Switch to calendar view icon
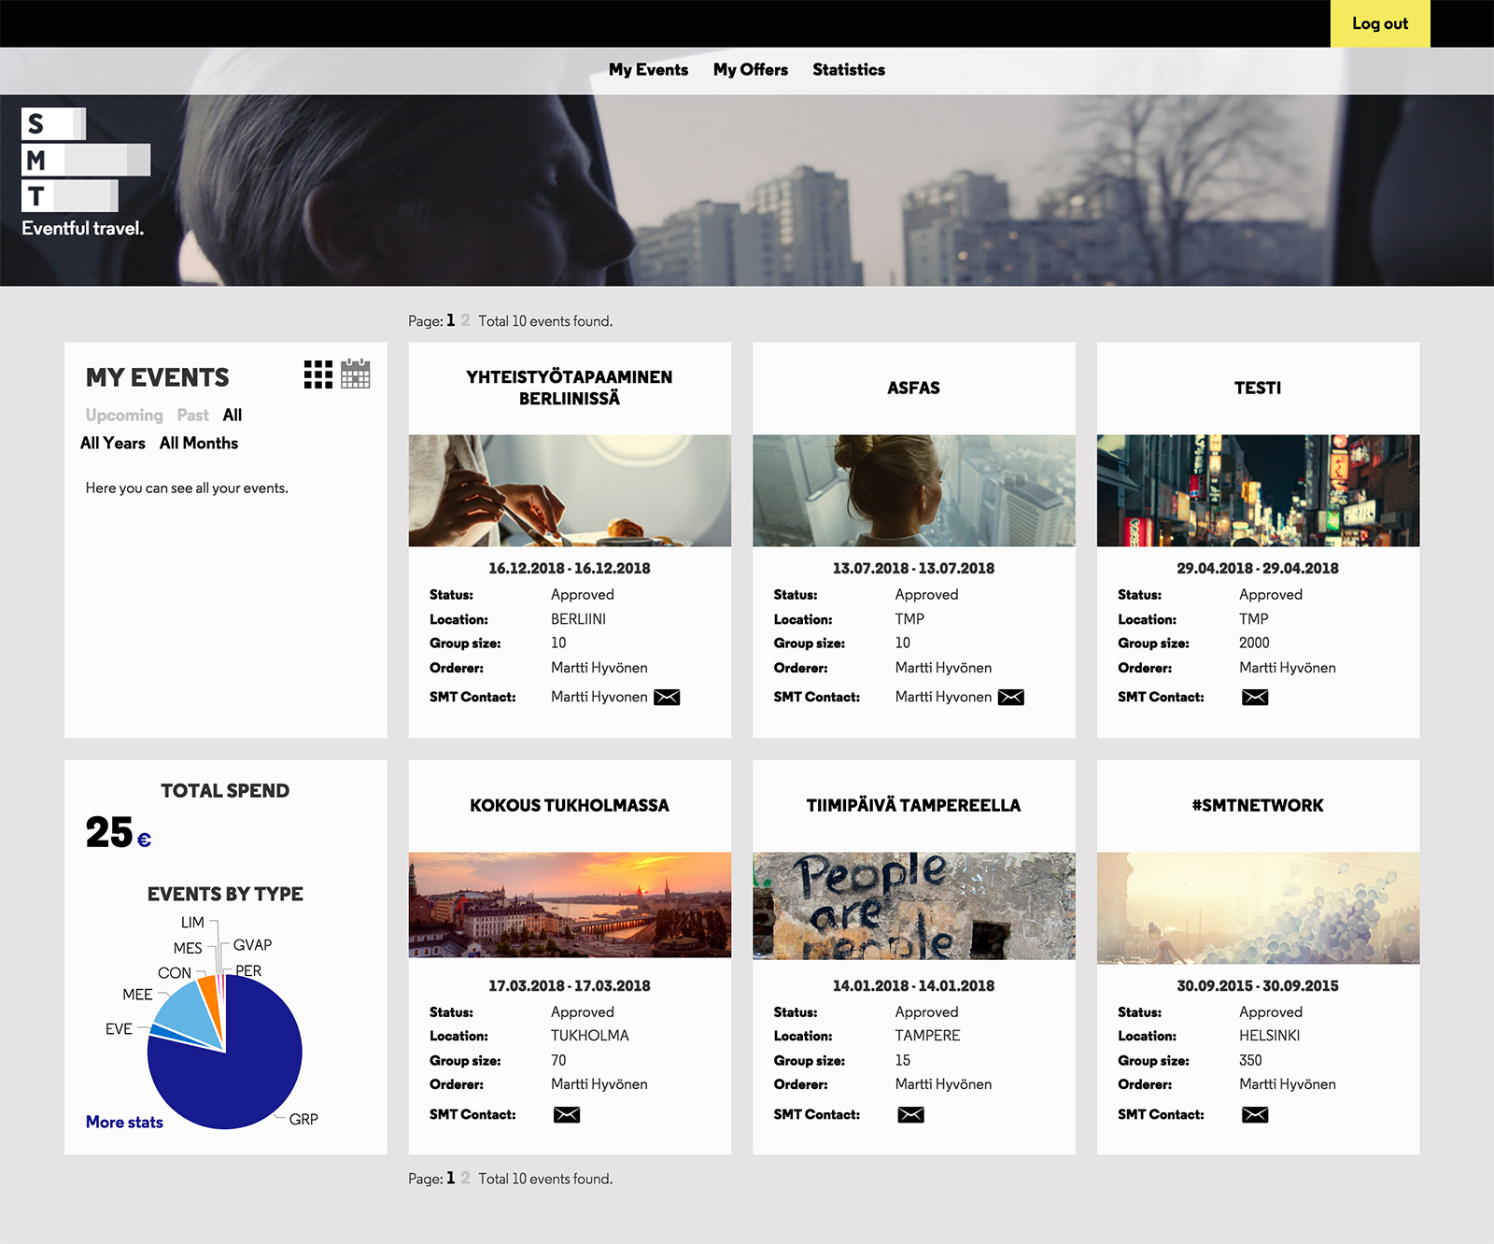Screen dimensions: 1494x1244 coord(355,374)
